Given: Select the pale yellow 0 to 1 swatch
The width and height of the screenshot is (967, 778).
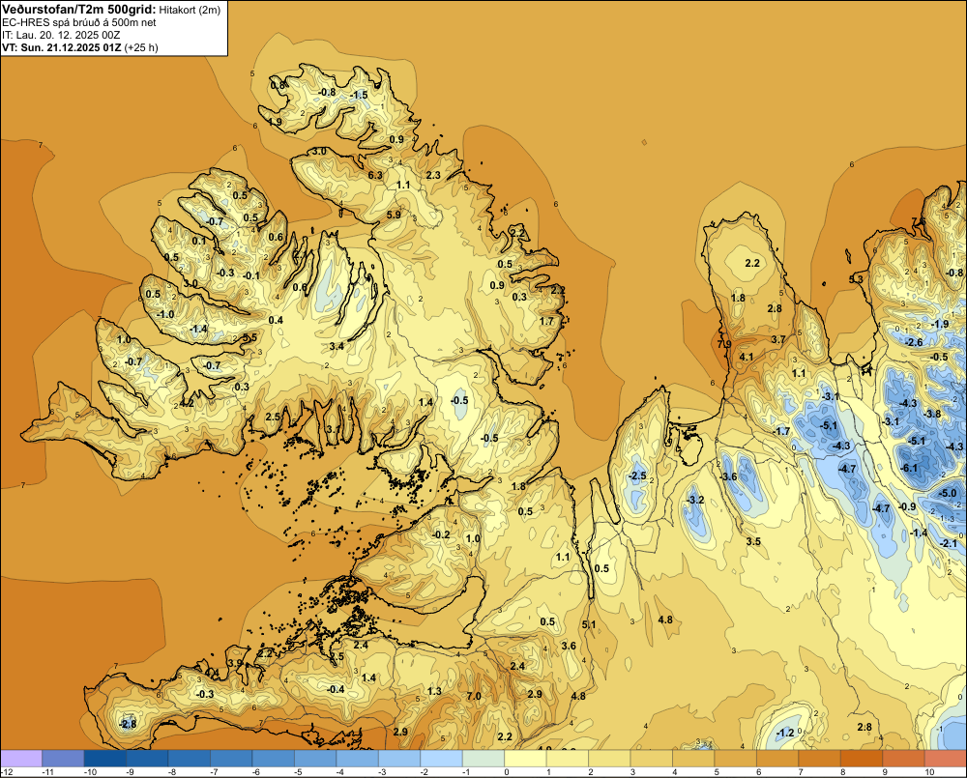Looking at the screenshot, I should [525, 759].
